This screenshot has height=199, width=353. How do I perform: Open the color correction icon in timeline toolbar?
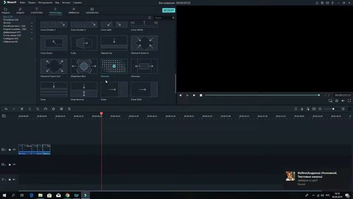click(54, 109)
